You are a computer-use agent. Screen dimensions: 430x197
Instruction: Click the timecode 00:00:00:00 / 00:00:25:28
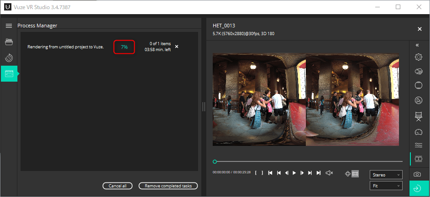pos(231,172)
